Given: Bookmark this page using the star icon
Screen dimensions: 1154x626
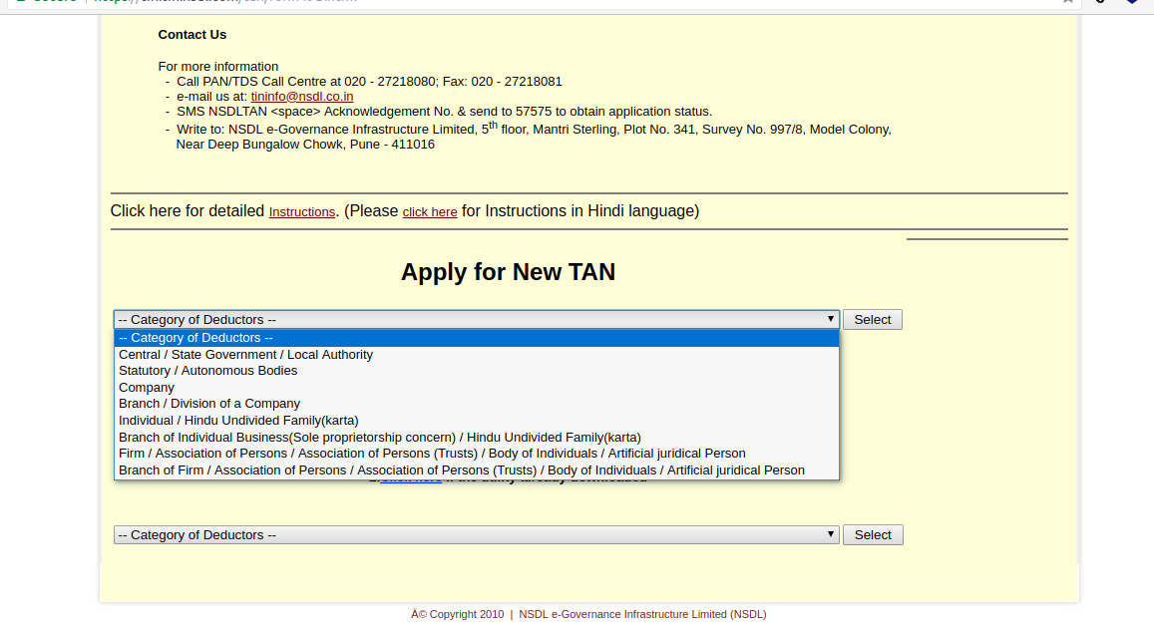Looking at the screenshot, I should pos(1067,3).
